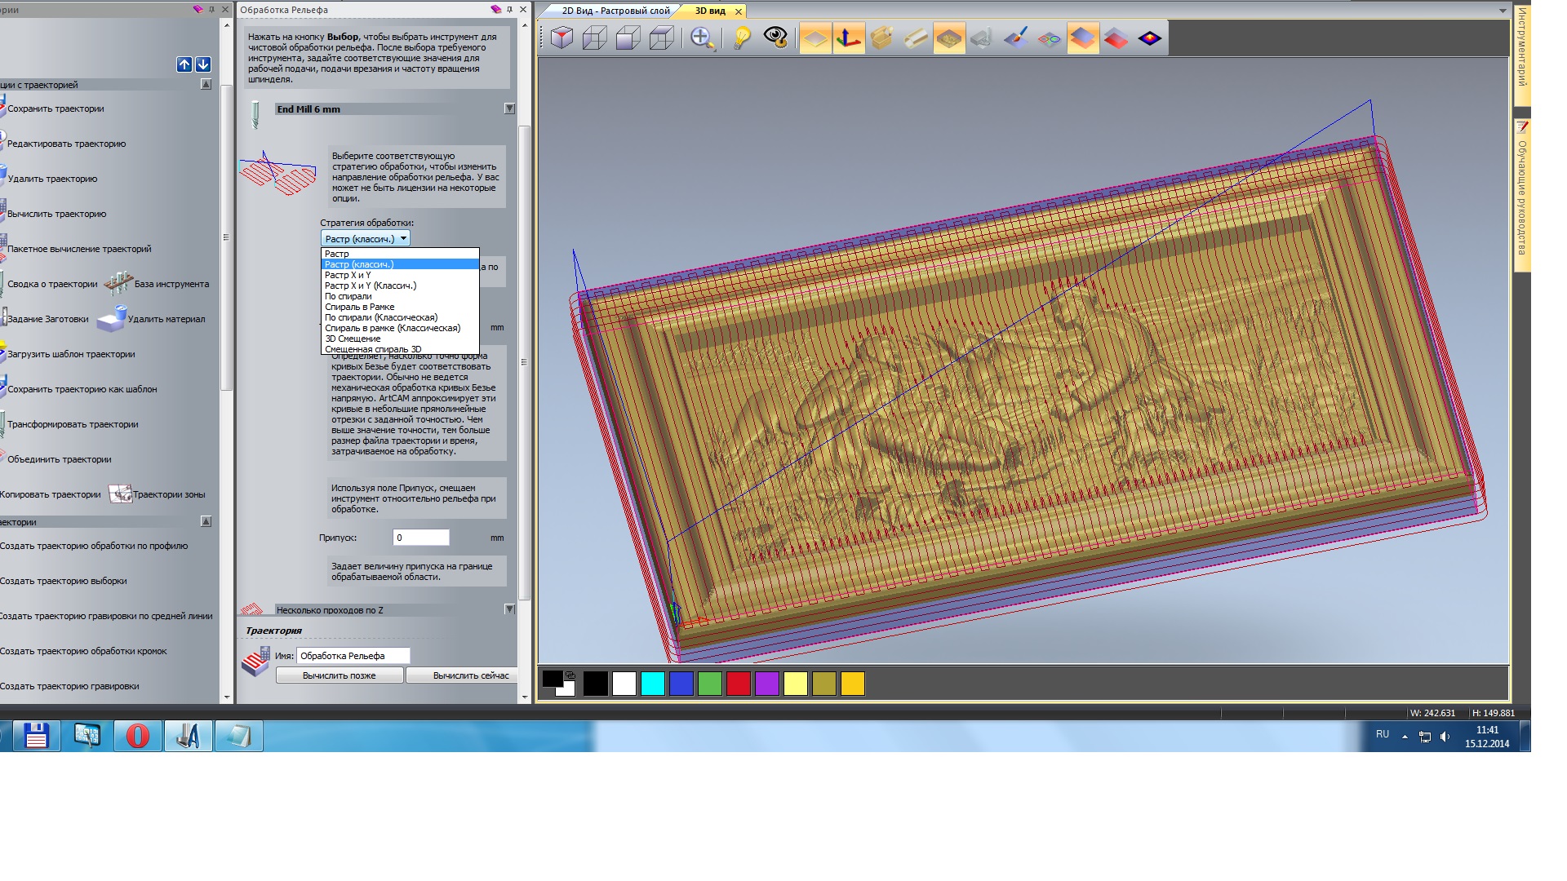Click the Припуск input field
This screenshot has width=1567, height=881.
click(x=420, y=538)
